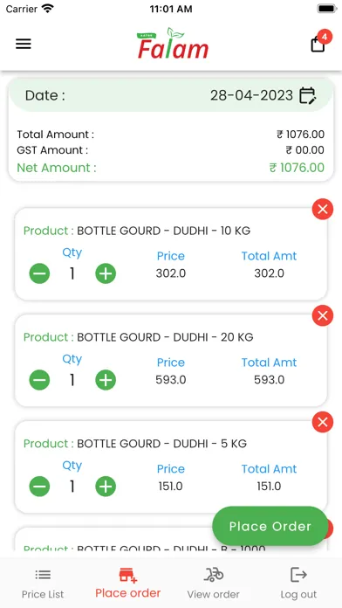Open the hamburger menu

click(x=24, y=45)
